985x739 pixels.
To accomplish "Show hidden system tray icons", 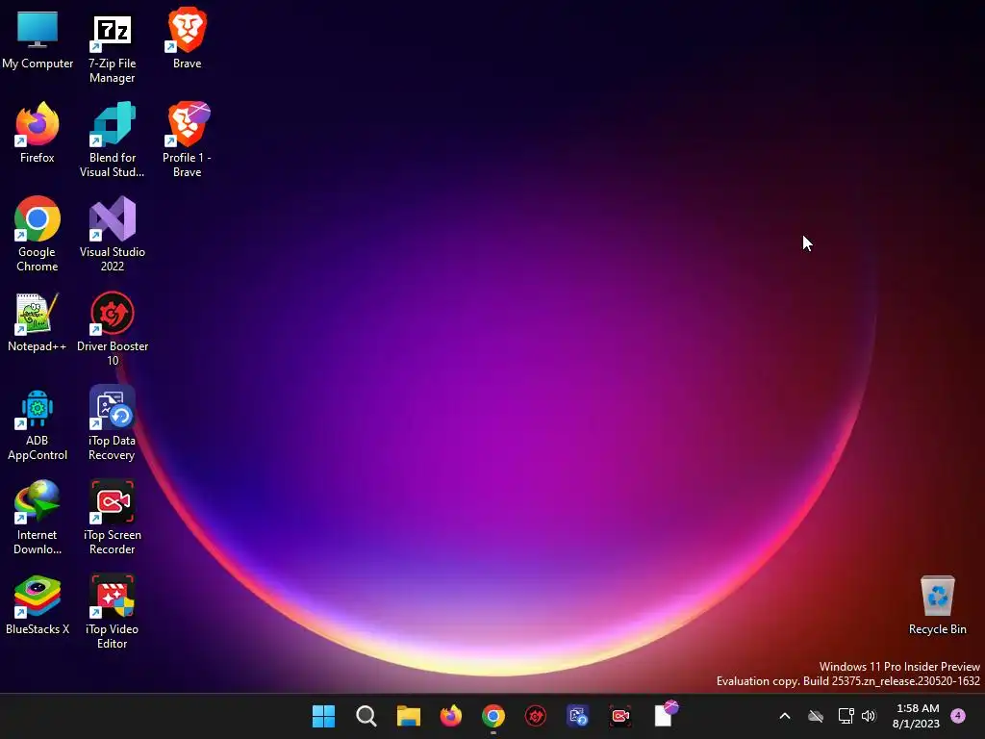I will [x=785, y=716].
